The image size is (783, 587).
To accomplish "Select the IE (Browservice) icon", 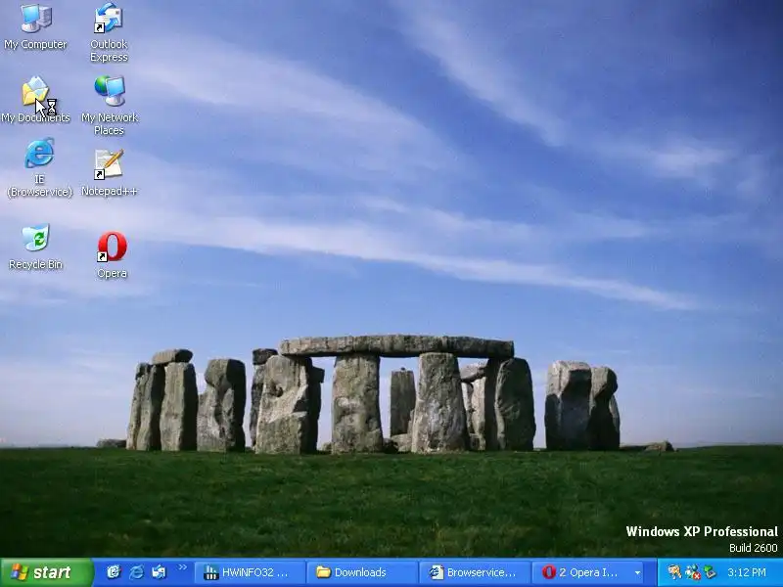I will pos(39,167).
